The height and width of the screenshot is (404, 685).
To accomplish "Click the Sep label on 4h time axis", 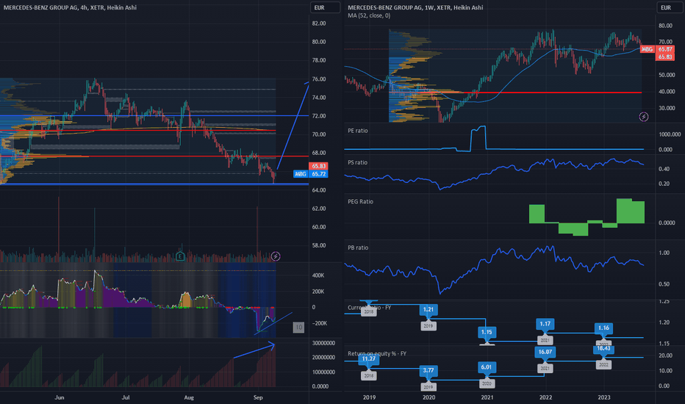I will (x=258, y=397).
